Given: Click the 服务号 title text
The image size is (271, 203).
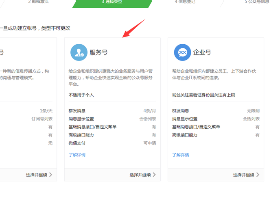Looking at the screenshot, I should pos(98,52).
